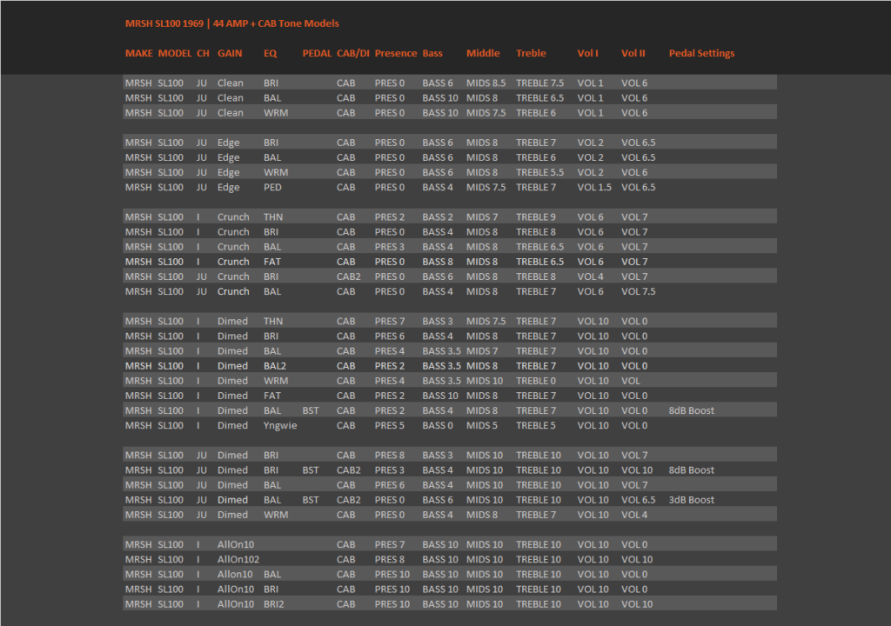Screen dimensions: 891x626
Task: Select the AllOn102 gain cell
Action: pos(238,560)
